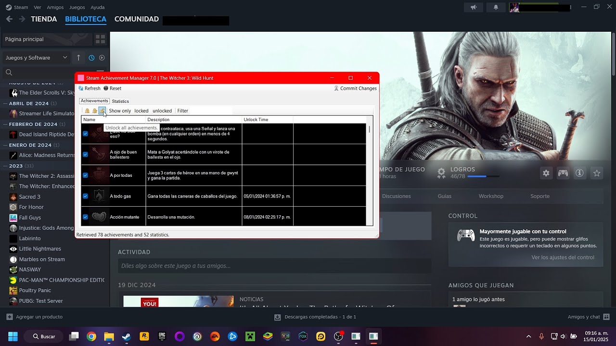The image size is (616, 346).
Task: Click the Invert all achievements toolbar icon
Action: (x=95, y=111)
